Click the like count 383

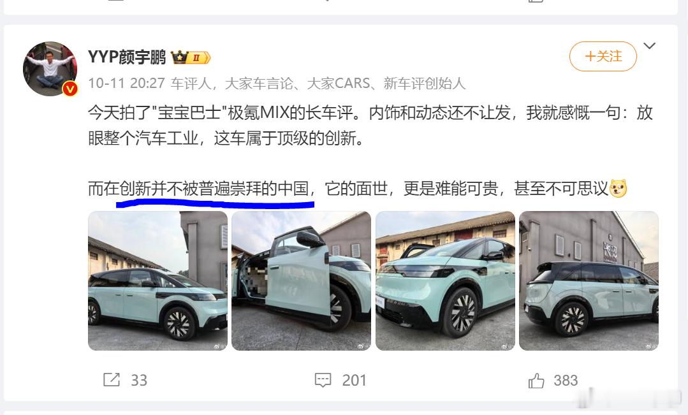click(566, 380)
